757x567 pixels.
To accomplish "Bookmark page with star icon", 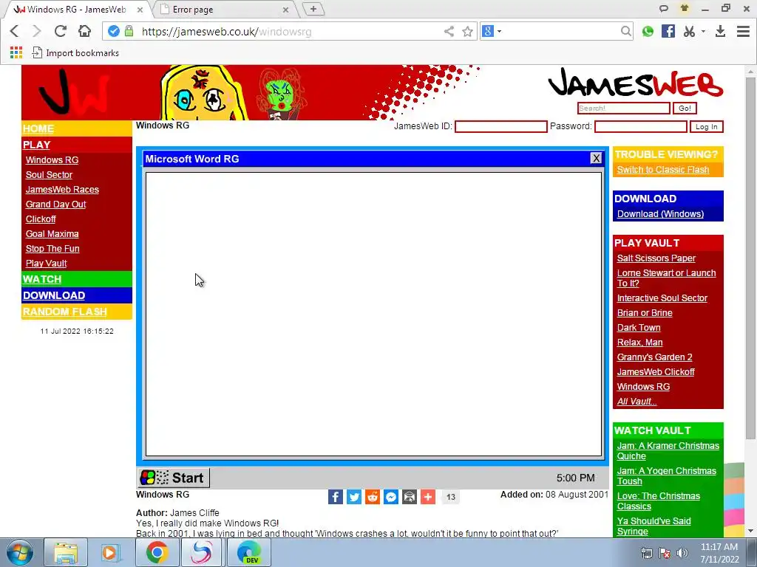I will pyautogui.click(x=467, y=31).
